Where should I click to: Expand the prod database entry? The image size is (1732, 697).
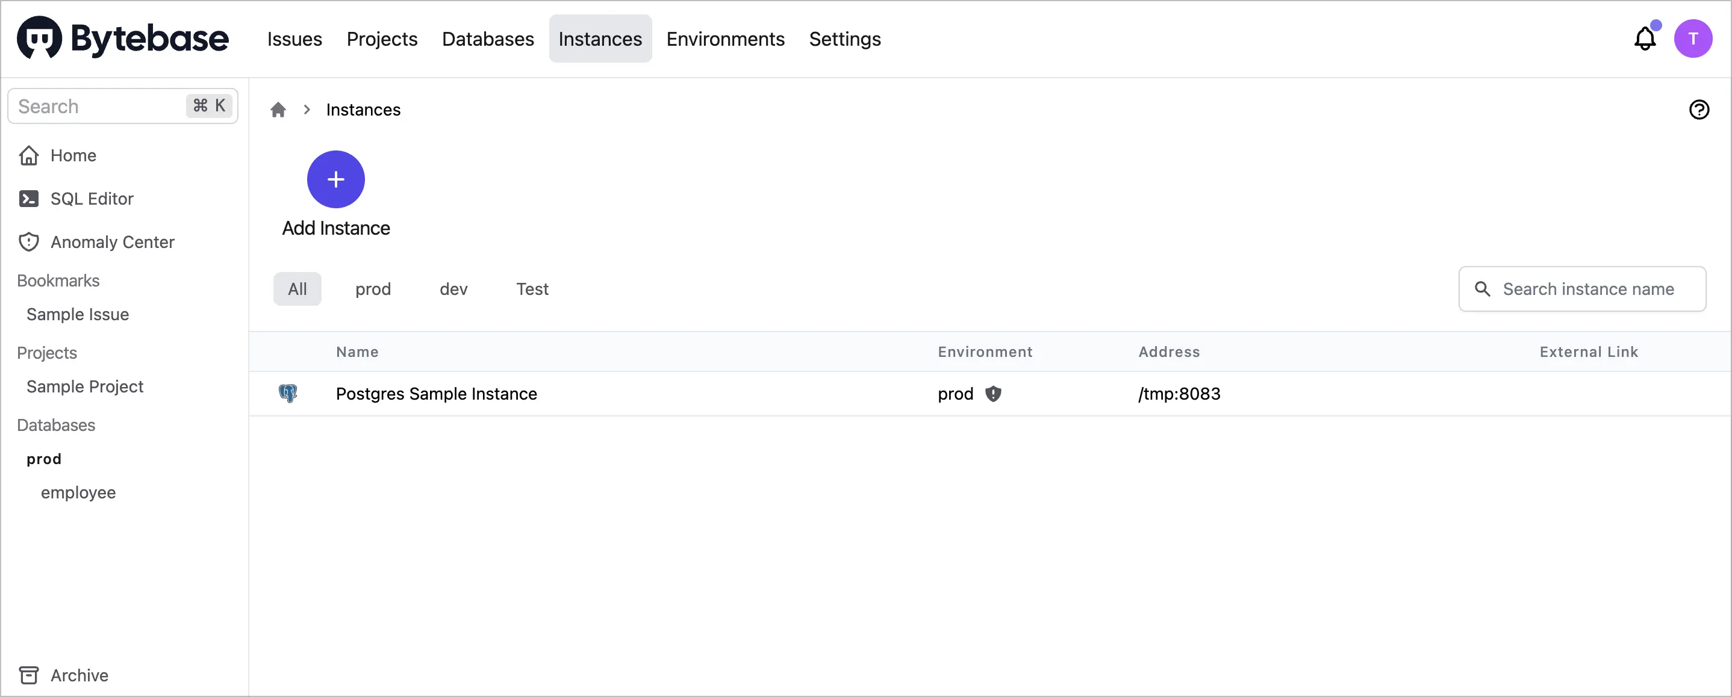(x=43, y=459)
